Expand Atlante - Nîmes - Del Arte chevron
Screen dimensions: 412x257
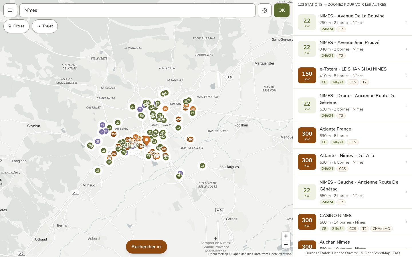(x=407, y=162)
